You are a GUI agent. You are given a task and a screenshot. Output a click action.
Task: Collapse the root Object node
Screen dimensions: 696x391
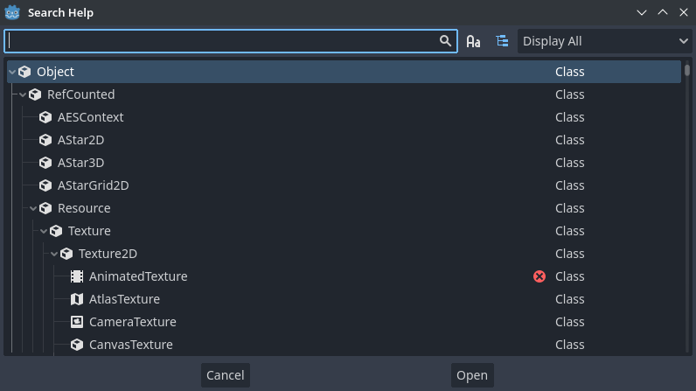pyautogui.click(x=12, y=72)
